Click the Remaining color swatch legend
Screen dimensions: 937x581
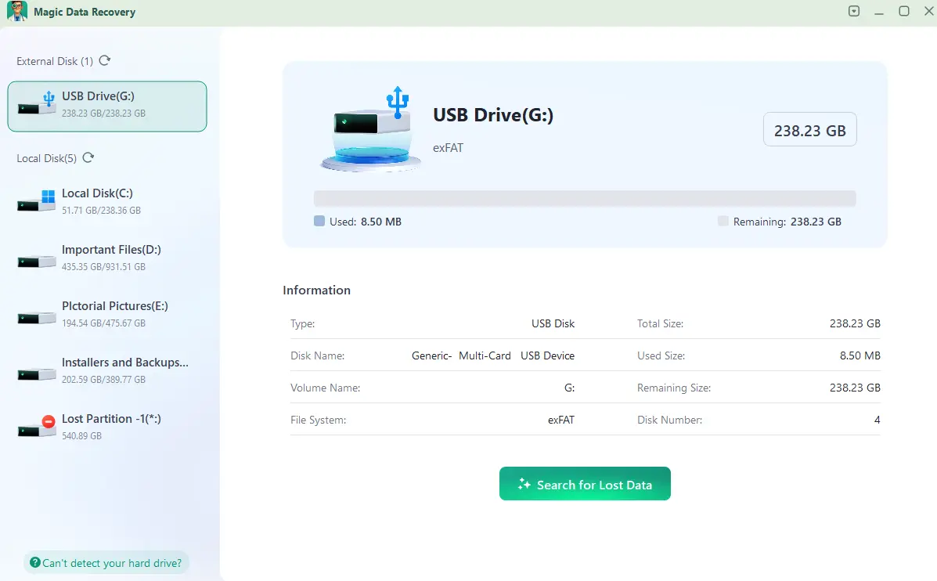pos(723,221)
